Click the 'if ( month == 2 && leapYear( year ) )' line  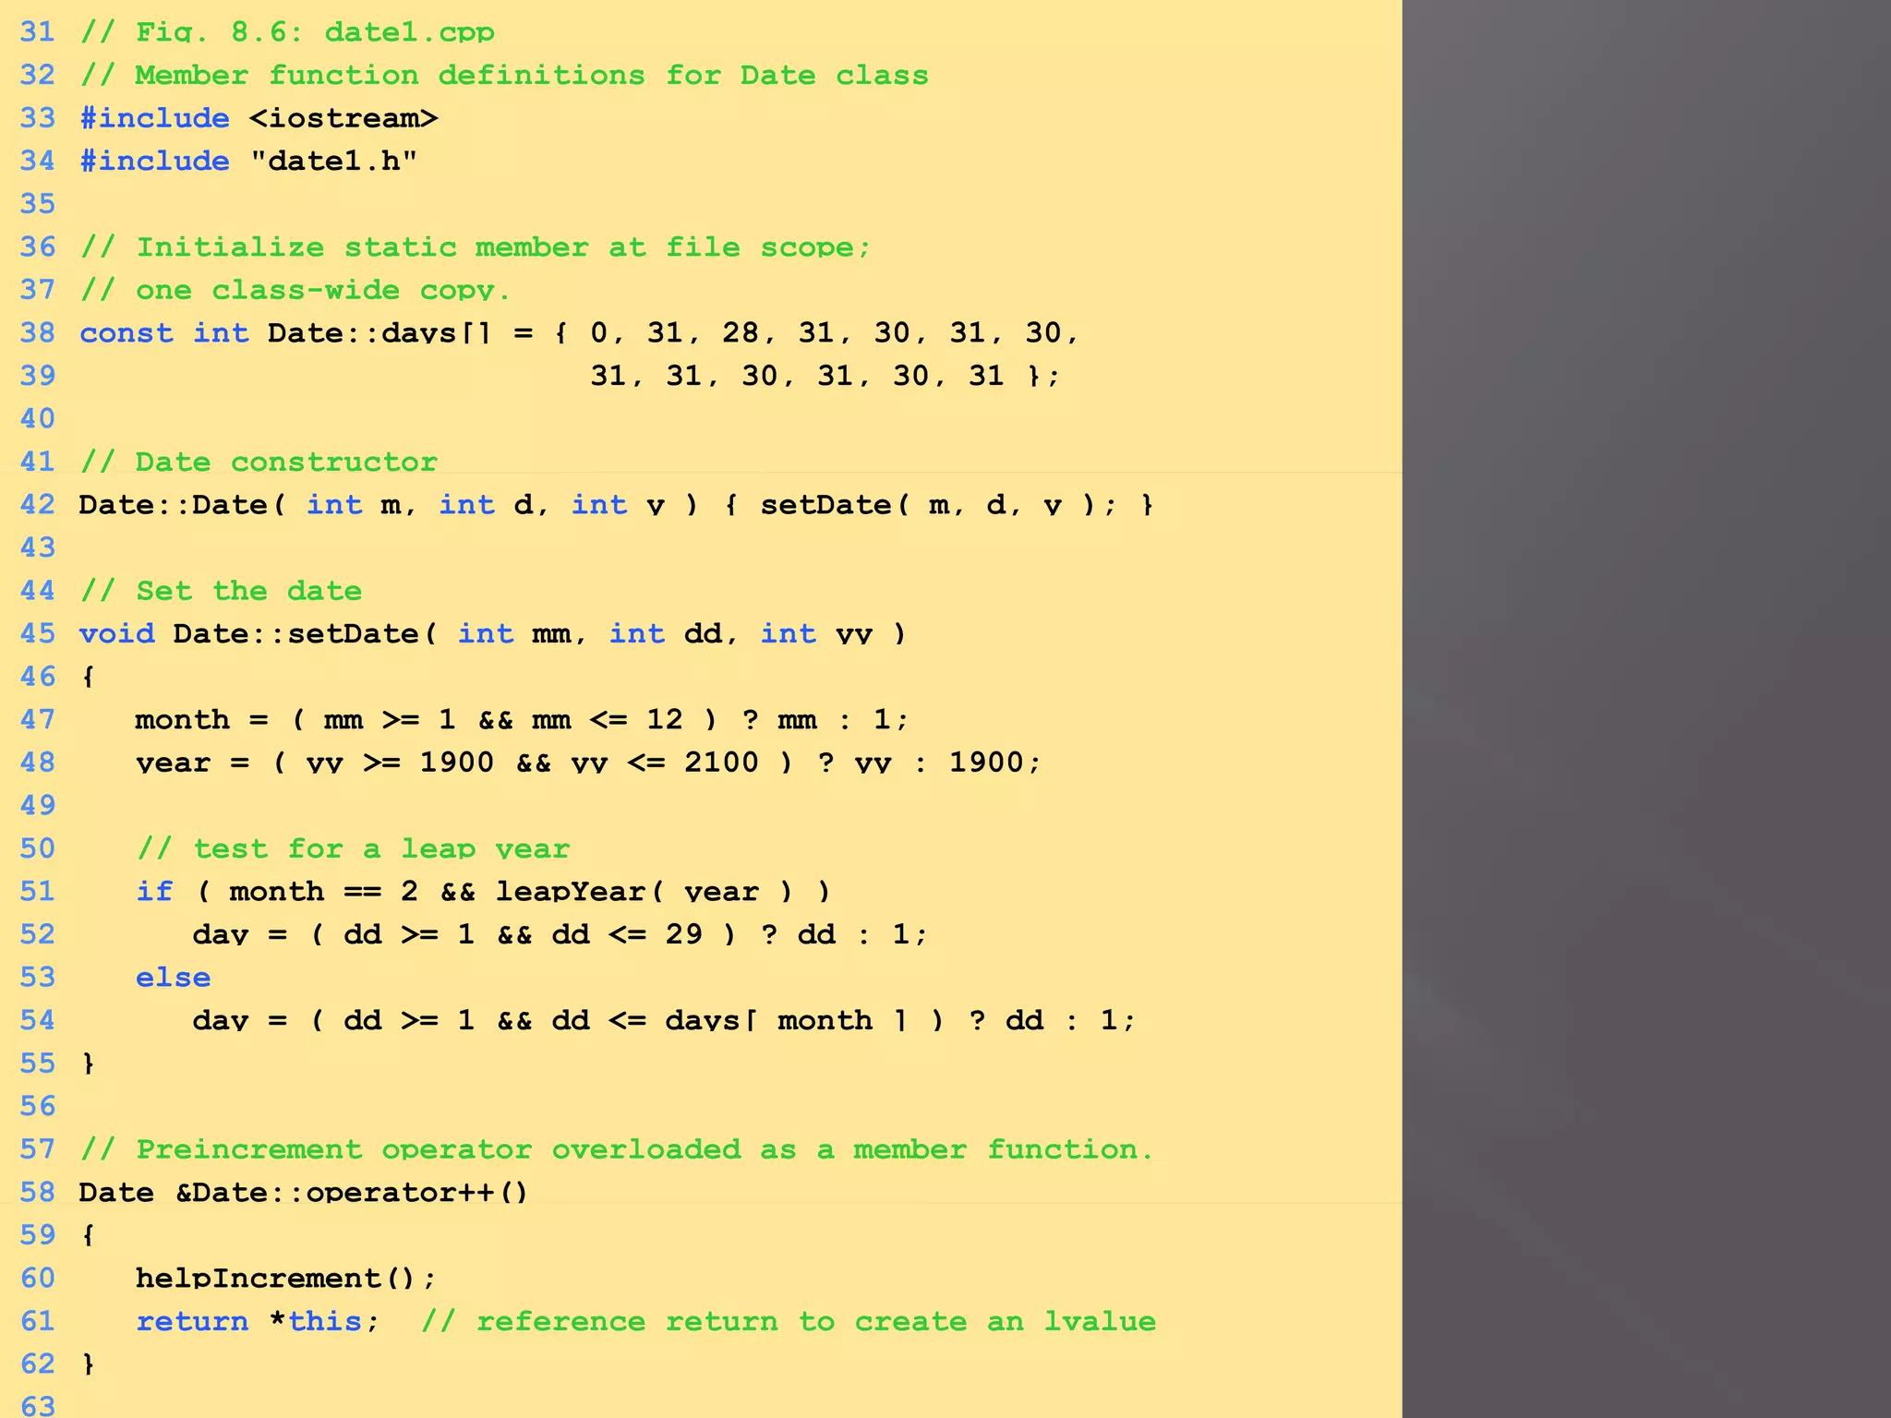coord(484,891)
